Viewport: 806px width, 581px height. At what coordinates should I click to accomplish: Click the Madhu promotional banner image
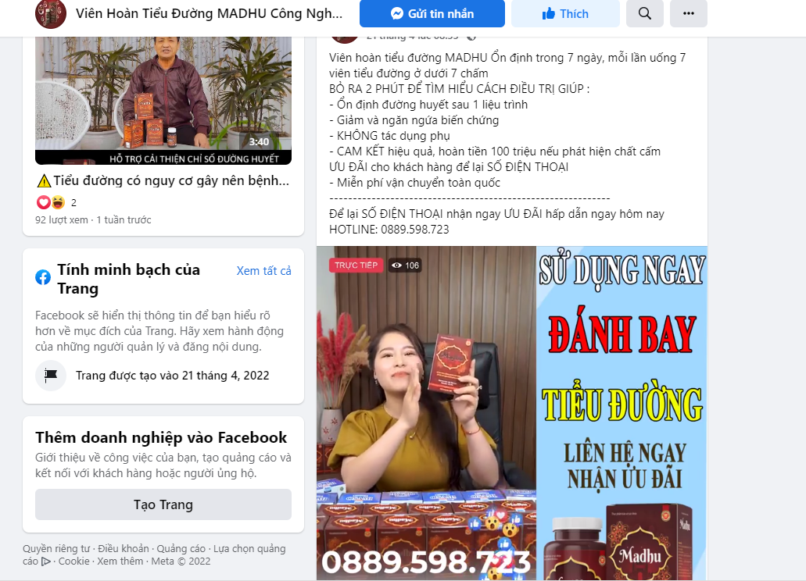(x=622, y=413)
